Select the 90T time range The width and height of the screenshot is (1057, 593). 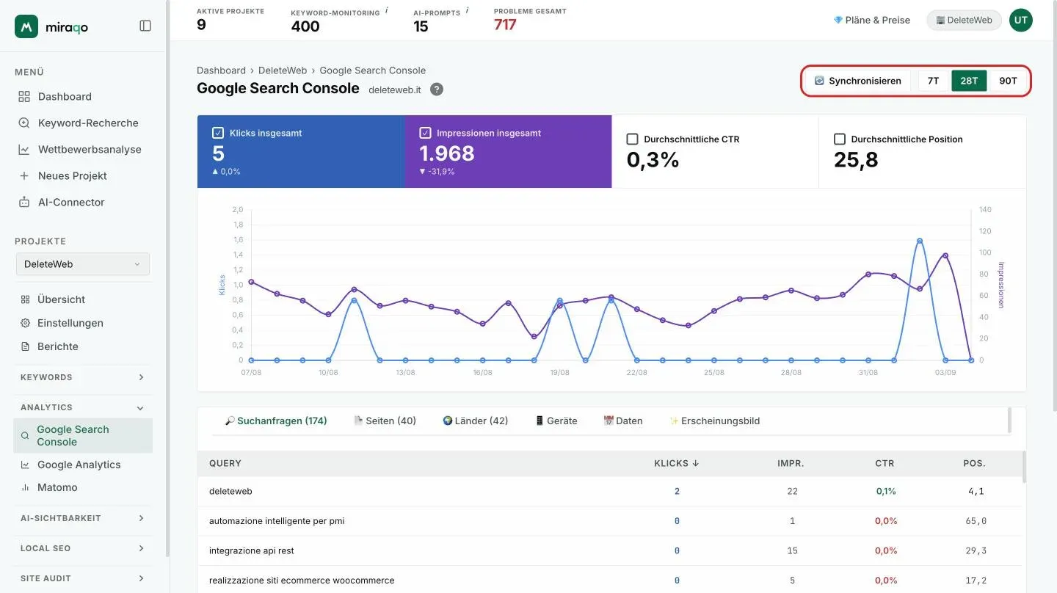point(1008,81)
